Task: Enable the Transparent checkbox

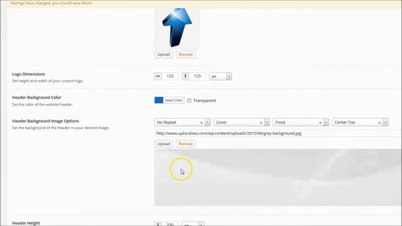Action: tap(189, 100)
